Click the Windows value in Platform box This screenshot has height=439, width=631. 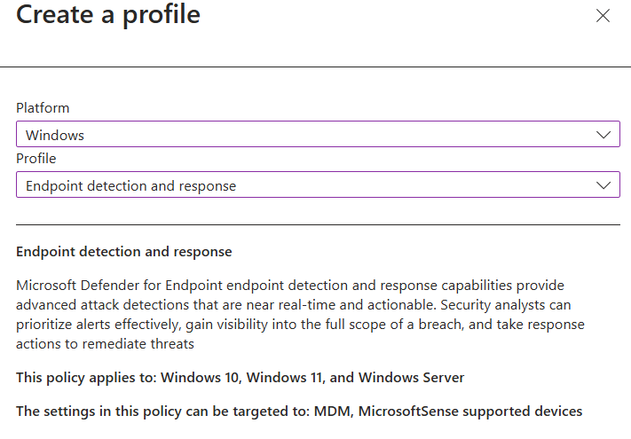point(55,136)
